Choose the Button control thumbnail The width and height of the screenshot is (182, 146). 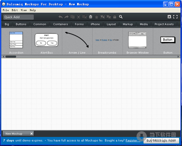pos(168,40)
